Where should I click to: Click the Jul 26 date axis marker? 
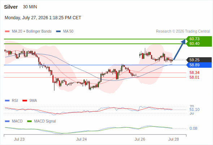click(140, 139)
